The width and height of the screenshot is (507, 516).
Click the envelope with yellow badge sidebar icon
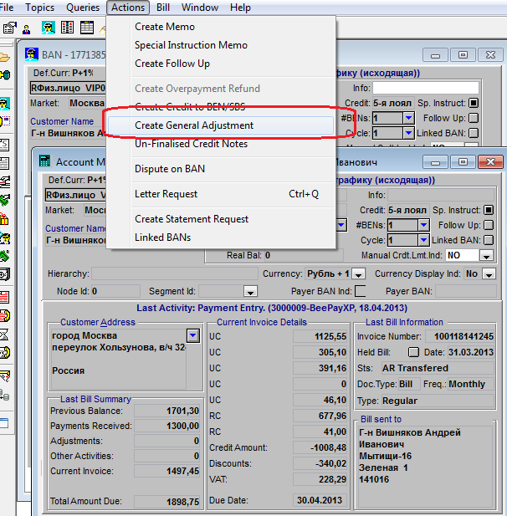pyautogui.click(x=5, y=121)
